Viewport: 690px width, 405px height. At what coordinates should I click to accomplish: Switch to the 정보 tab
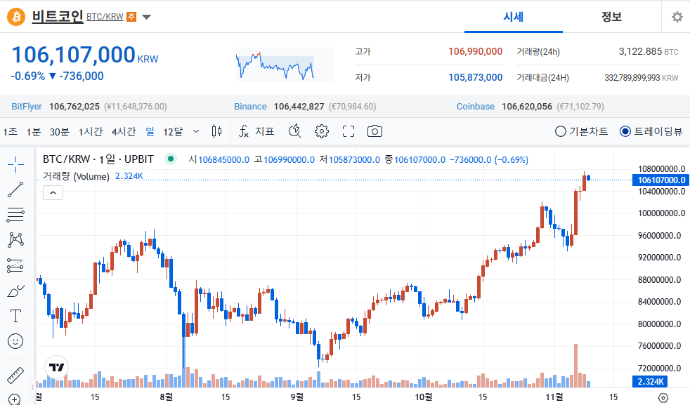611,17
